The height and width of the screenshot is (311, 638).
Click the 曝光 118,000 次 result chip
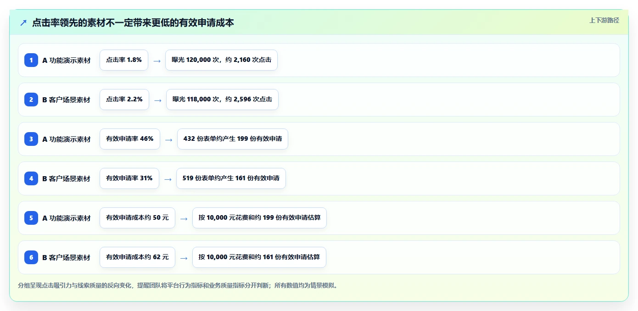pyautogui.click(x=222, y=100)
